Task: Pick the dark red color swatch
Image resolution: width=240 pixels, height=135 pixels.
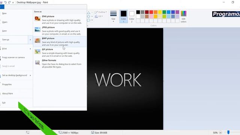Action: (x=147, y=12)
